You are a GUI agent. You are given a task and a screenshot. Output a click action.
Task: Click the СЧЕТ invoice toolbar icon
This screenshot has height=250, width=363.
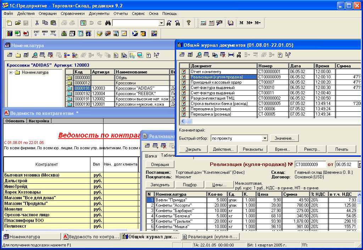[37, 34]
